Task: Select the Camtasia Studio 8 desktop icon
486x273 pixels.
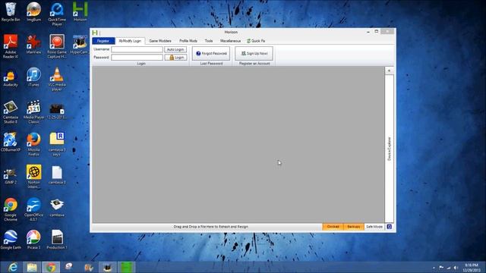Action: coord(11,112)
